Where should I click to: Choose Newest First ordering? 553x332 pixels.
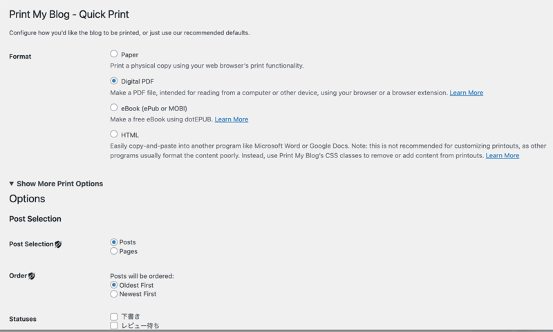pos(113,294)
